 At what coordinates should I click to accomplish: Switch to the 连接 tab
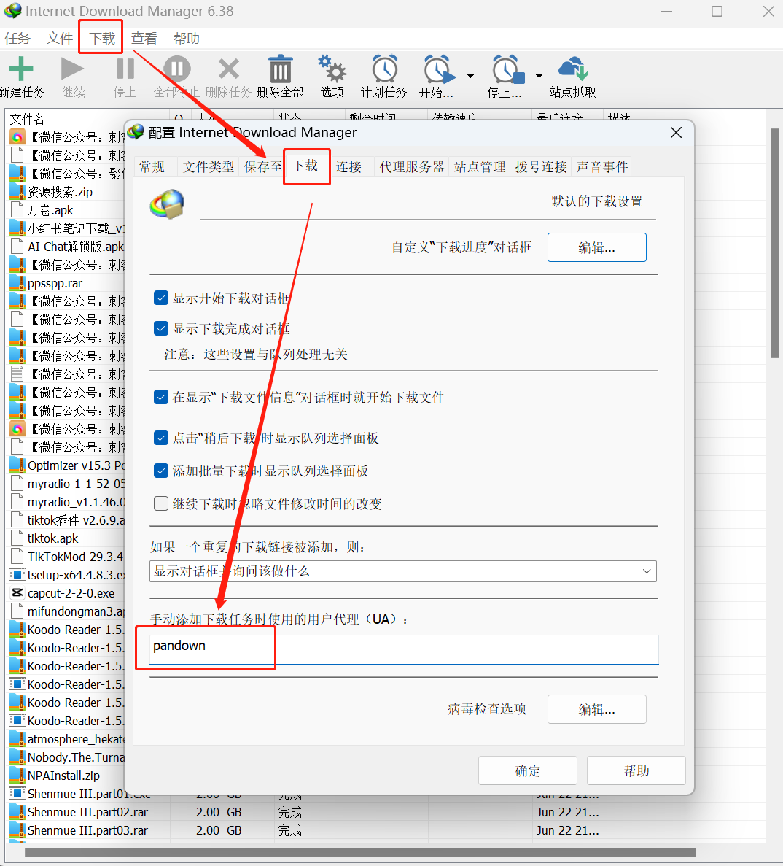pos(348,167)
